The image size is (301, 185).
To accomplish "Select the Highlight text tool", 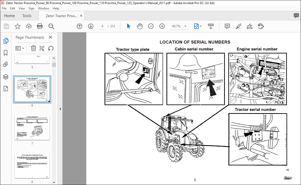I will (238, 26).
